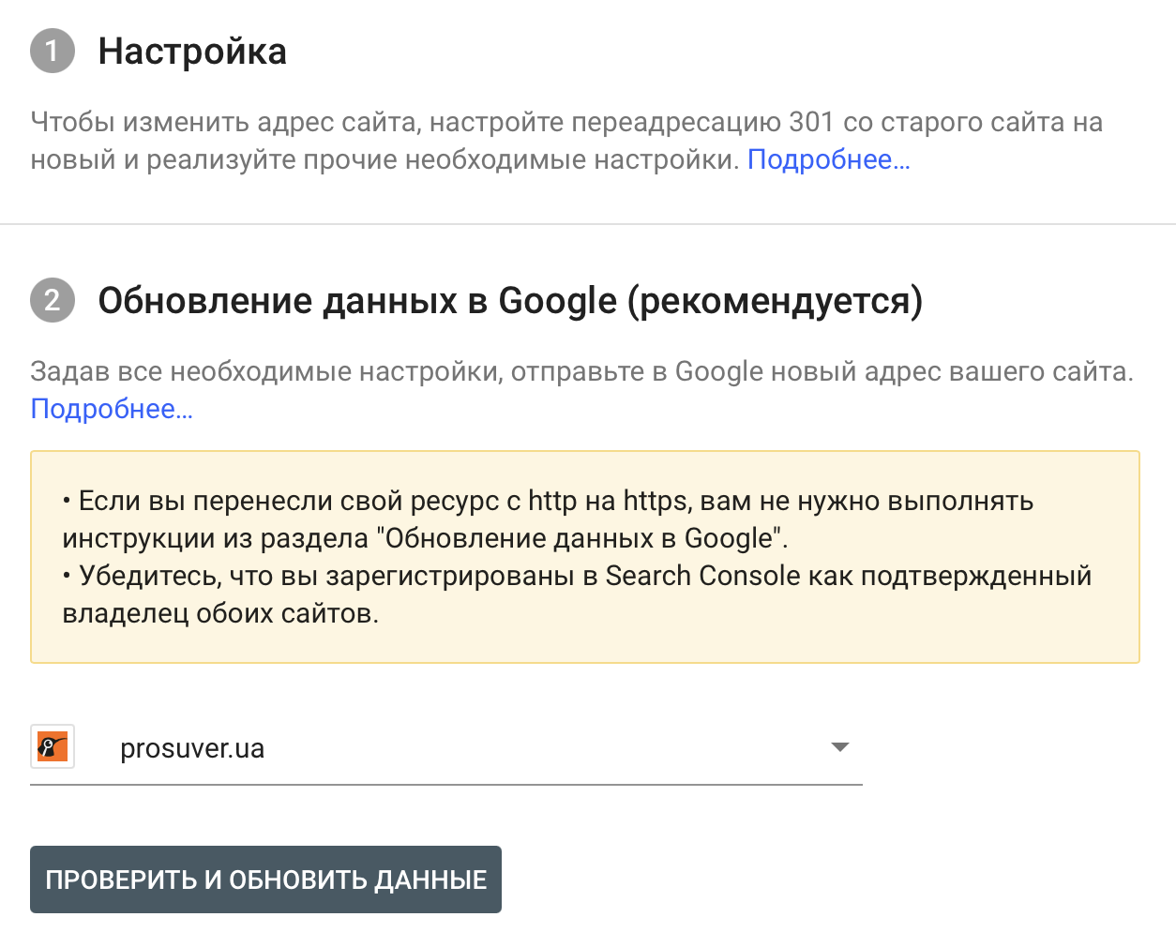
Task: Click the site thumbnail icon in the selector field
Action: point(52,747)
